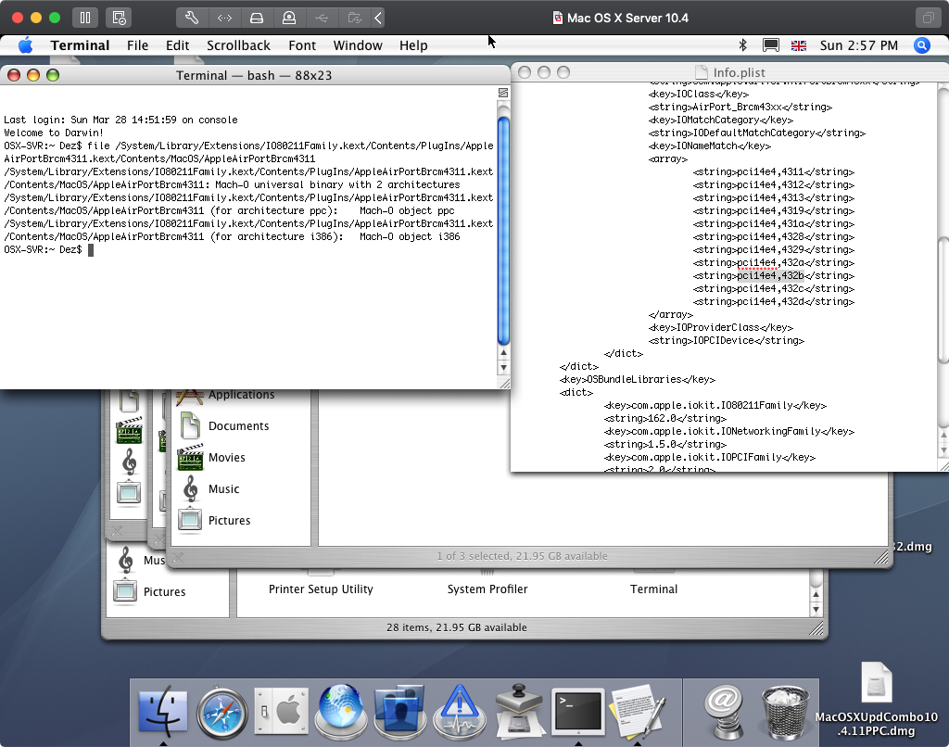This screenshot has width=949, height=747.
Task: Click the Info.plist window title
Action: [739, 72]
